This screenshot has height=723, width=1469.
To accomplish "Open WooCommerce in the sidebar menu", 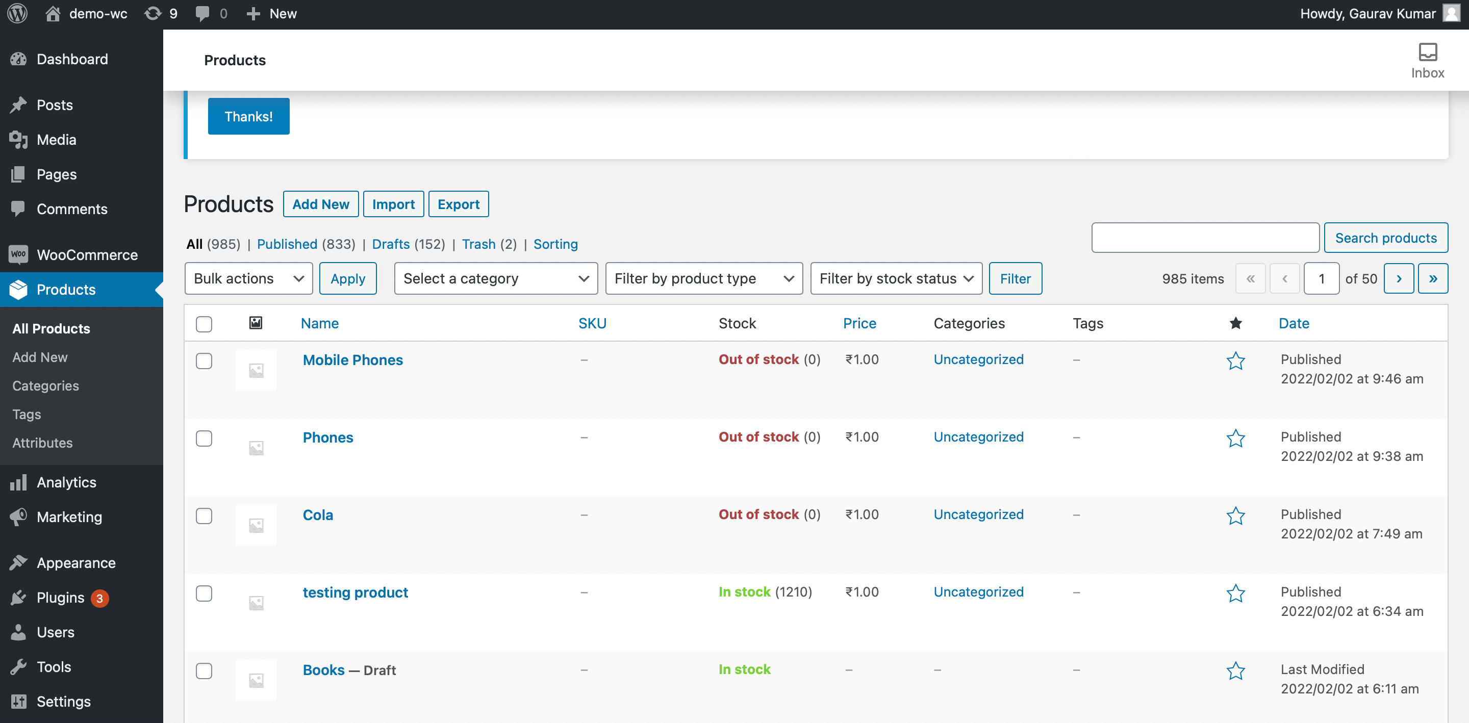I will (87, 255).
